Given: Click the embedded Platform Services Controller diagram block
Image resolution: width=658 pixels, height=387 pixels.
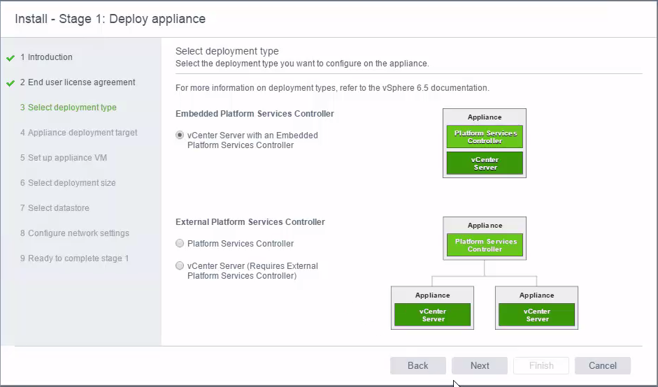Looking at the screenshot, I should click(x=485, y=137).
